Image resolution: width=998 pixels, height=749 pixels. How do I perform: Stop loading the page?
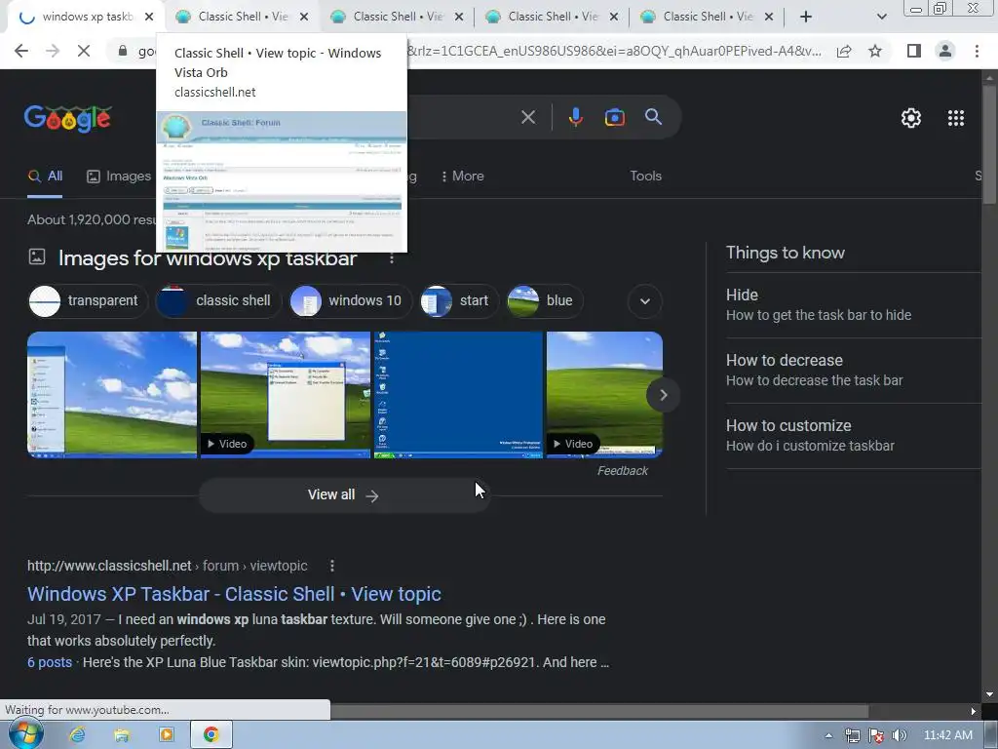click(x=84, y=51)
